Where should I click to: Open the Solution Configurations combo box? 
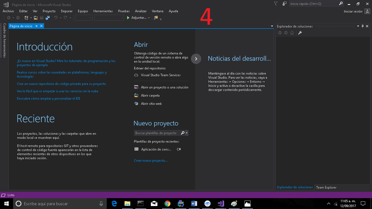[x=84, y=18]
